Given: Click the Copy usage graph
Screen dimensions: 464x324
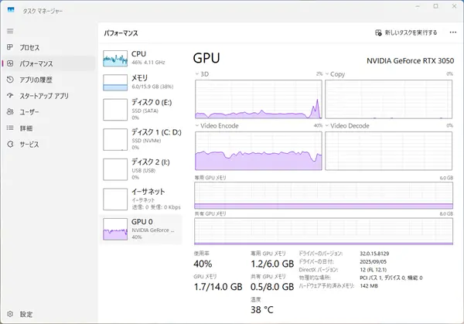Looking at the screenshot, I should [x=388, y=99].
